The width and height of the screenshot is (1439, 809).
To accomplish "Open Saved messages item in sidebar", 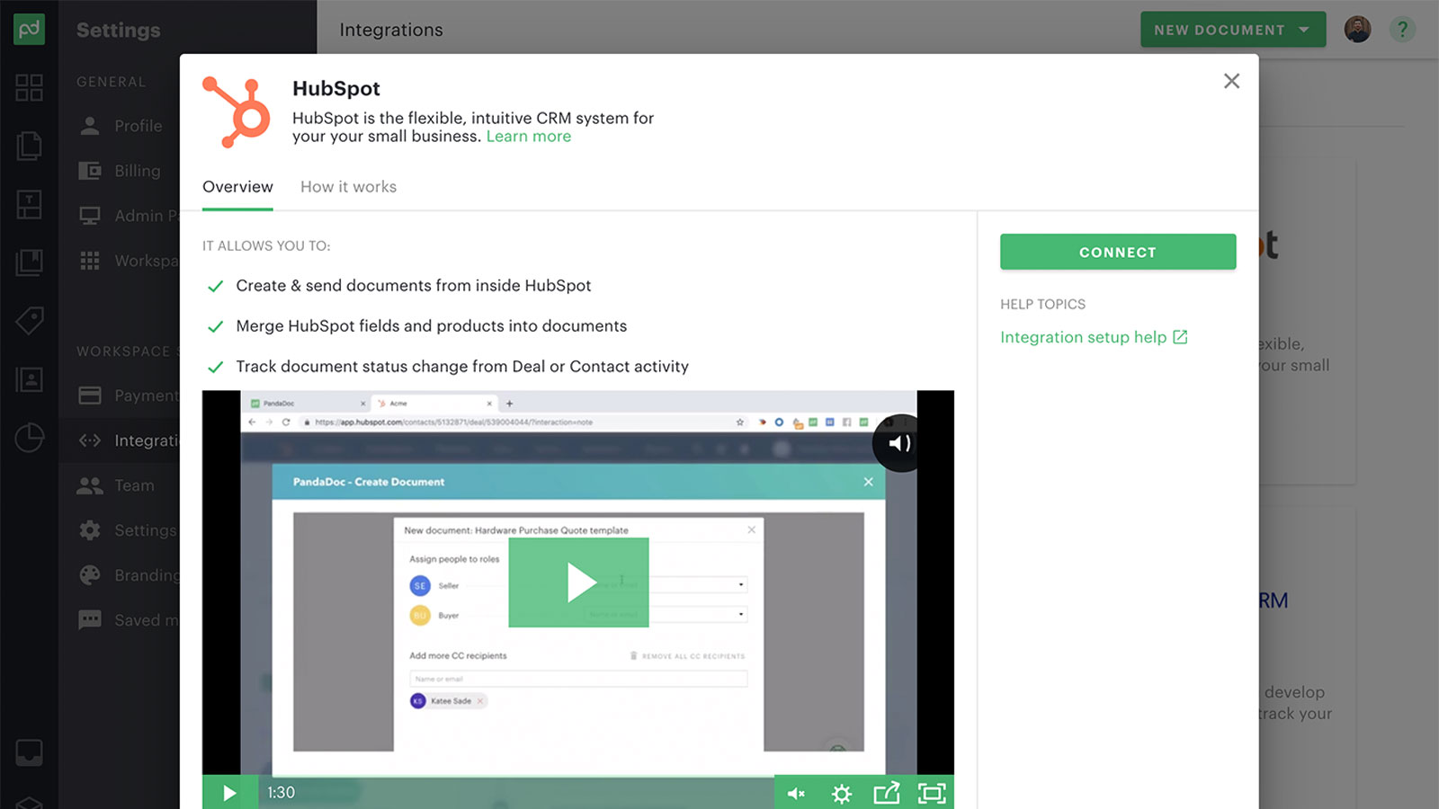I will point(120,620).
